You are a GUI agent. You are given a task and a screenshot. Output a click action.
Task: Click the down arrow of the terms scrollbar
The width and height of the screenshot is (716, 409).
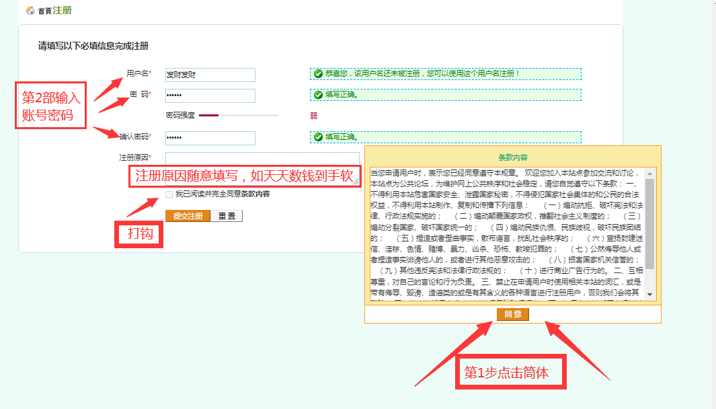(649, 295)
